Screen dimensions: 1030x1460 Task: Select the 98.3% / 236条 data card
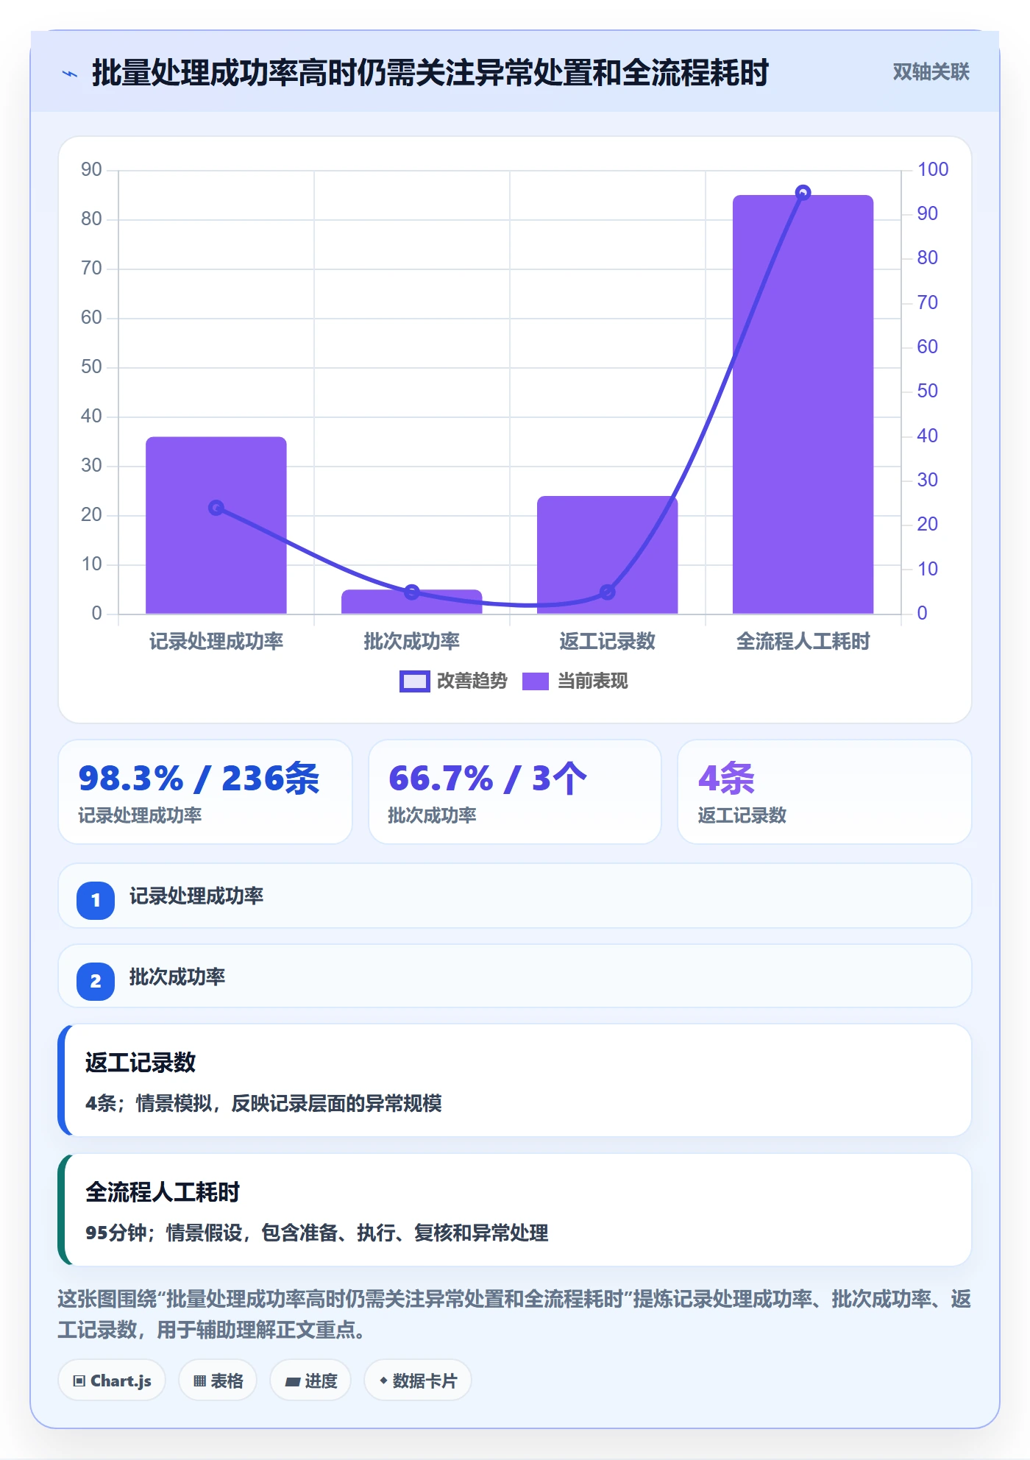coord(205,792)
